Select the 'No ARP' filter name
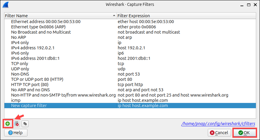The width and height of the screenshot is (260, 140). pyautogui.click(x=19, y=37)
